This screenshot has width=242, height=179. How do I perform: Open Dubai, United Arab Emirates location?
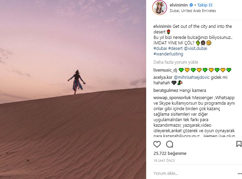(x=193, y=11)
